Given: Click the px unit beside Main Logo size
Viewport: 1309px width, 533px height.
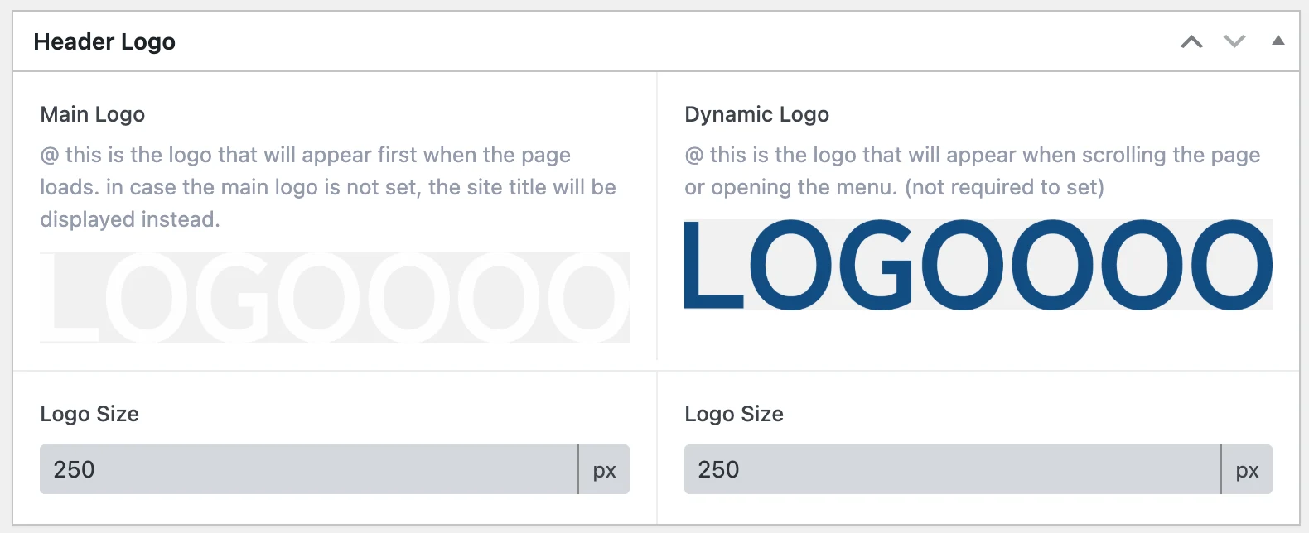Looking at the screenshot, I should [x=604, y=469].
